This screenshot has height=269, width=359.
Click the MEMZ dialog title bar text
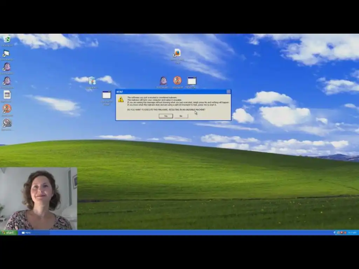(120, 92)
